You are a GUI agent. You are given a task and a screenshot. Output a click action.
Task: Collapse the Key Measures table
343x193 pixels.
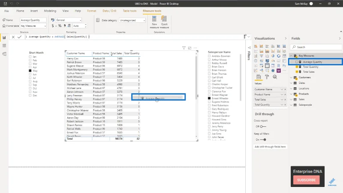click(291, 56)
